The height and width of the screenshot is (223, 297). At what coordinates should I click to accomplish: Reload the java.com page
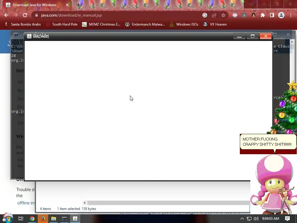coord(25,15)
